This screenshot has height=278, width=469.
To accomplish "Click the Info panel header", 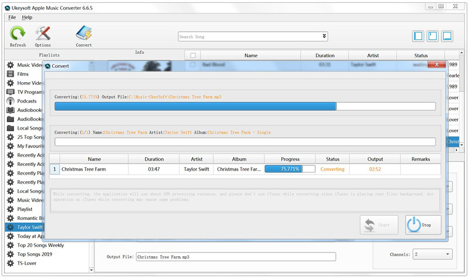I will point(140,52).
